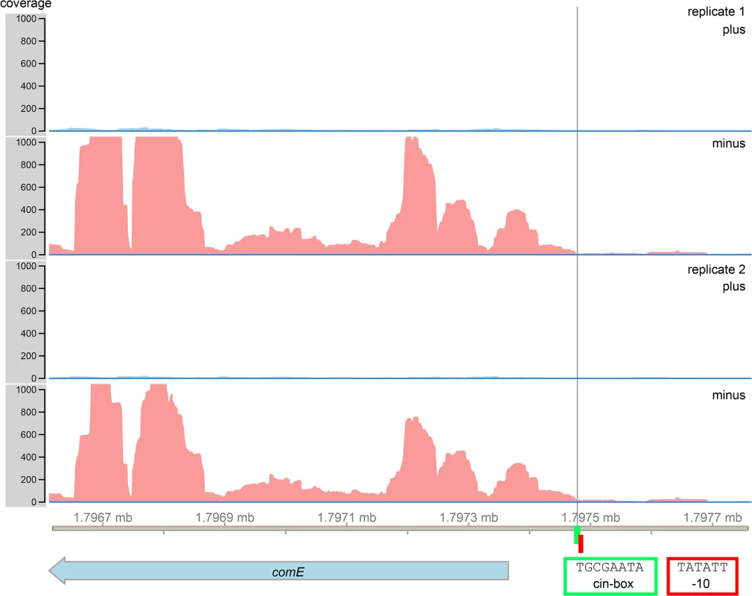Select the green cin-box legend box
752x596 pixels.
pyautogui.click(x=610, y=576)
